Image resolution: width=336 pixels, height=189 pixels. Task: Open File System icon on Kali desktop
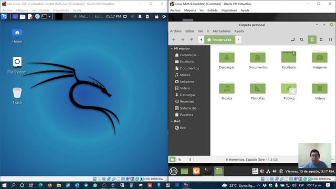click(x=17, y=65)
